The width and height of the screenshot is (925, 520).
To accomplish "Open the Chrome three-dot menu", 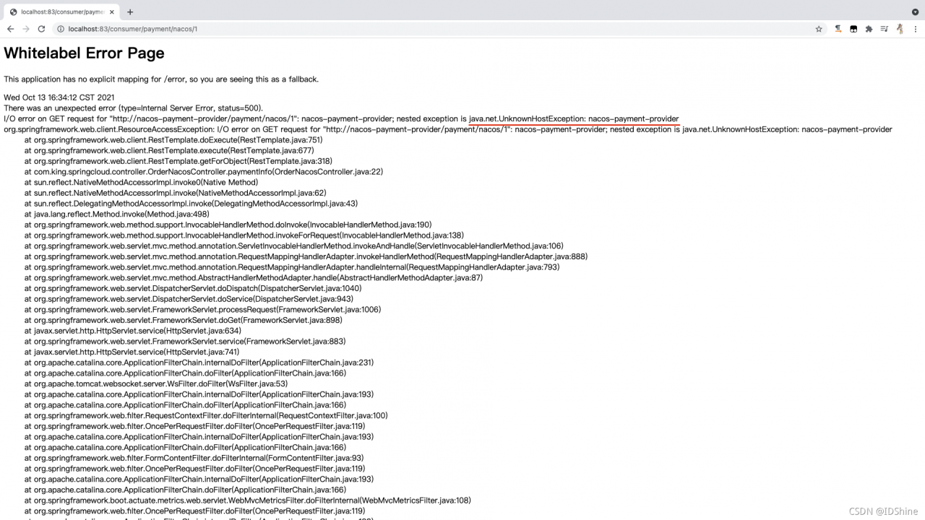I will click(915, 29).
